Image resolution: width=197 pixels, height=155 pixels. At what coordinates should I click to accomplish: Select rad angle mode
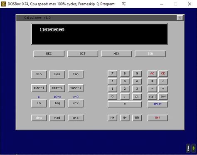(57, 118)
